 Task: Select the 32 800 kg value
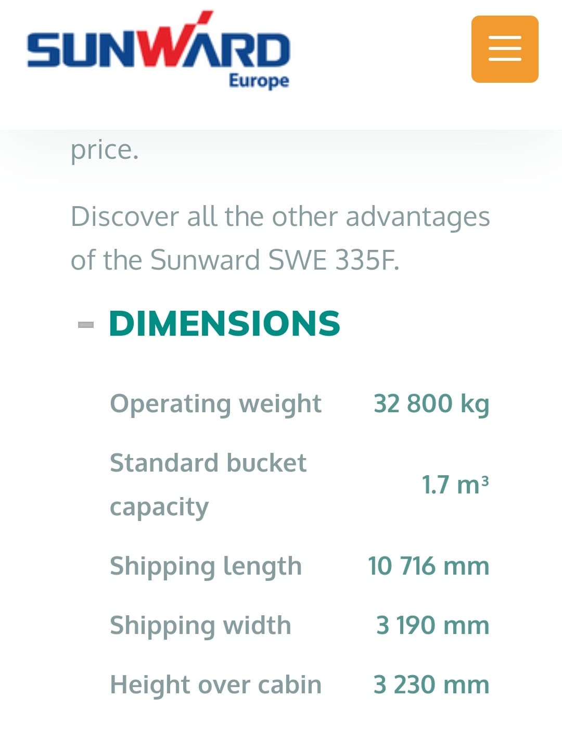coord(431,404)
